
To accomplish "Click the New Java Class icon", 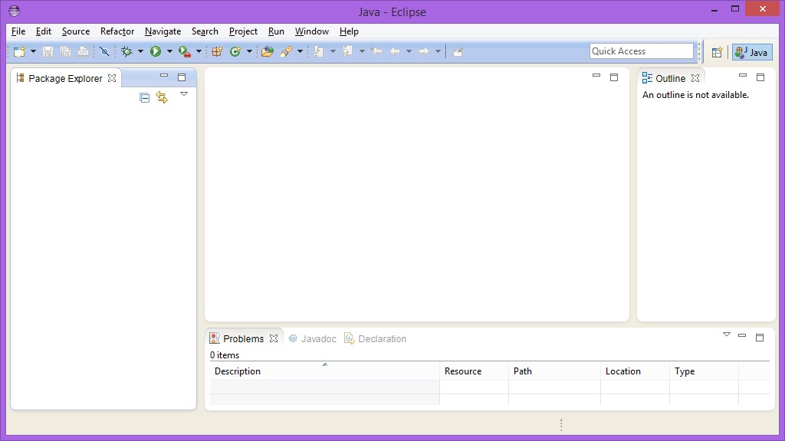I will (x=235, y=51).
